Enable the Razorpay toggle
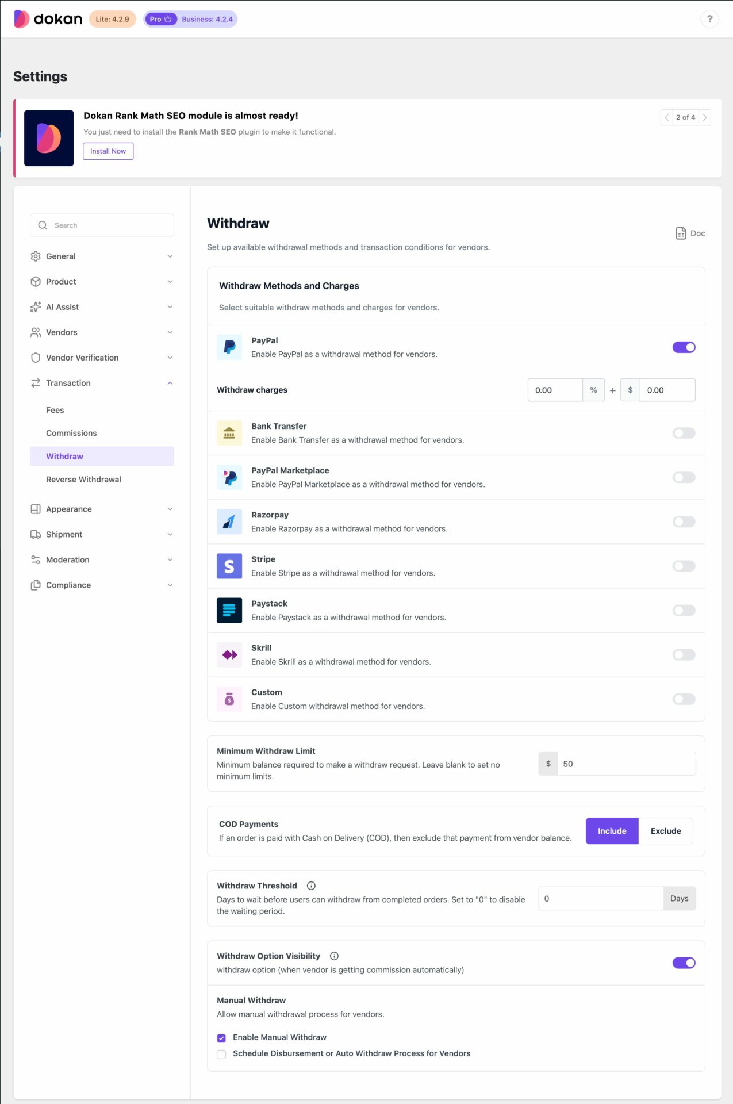Viewport: 733px width, 1104px height. click(684, 522)
